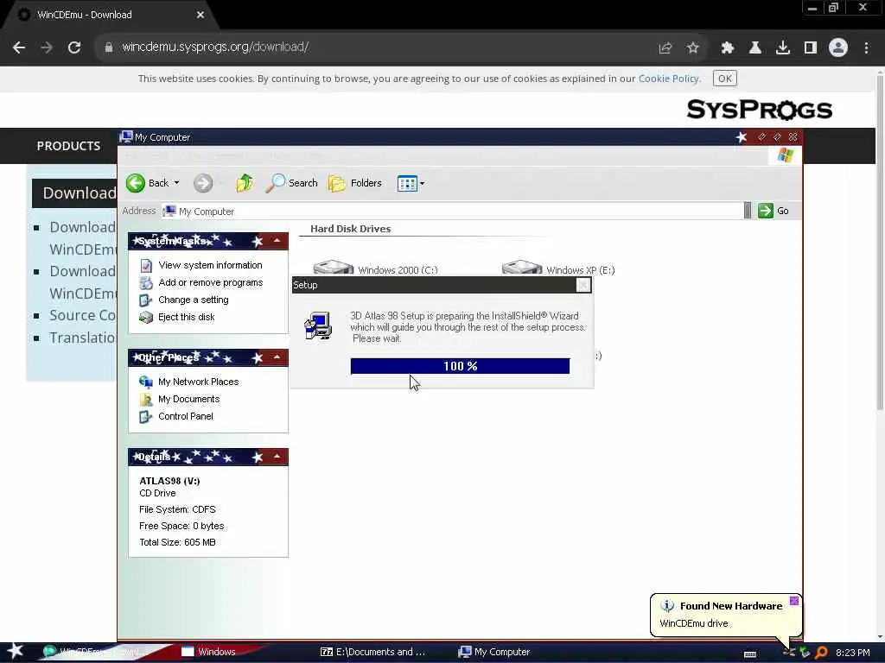Open the Chrome downloads icon
The image size is (885, 663).
(783, 48)
